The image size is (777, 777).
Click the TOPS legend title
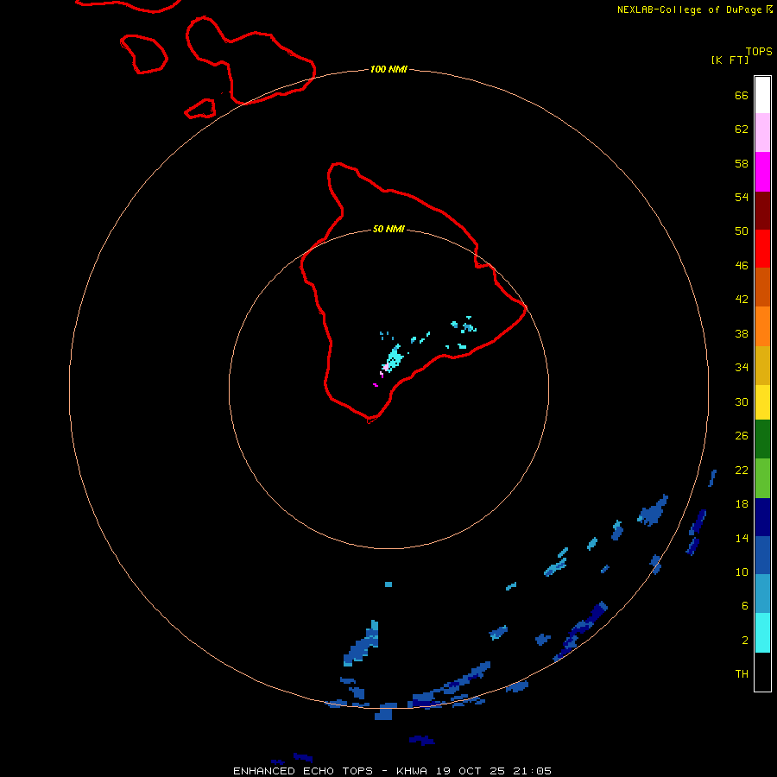click(x=759, y=52)
